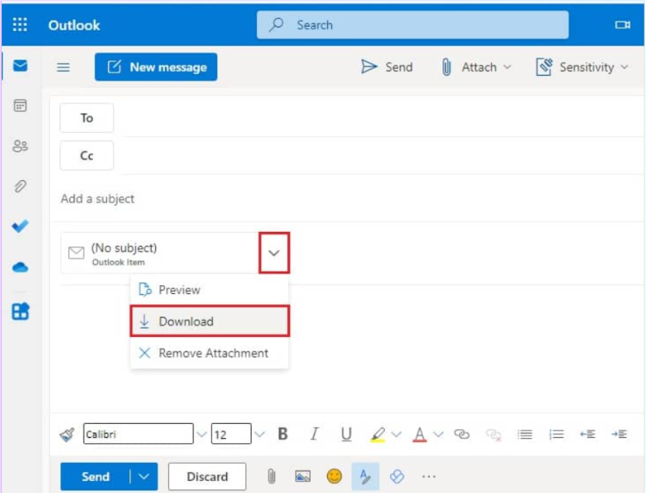The image size is (647, 493).
Task: Click the Cc recipients button
Action: (x=86, y=155)
